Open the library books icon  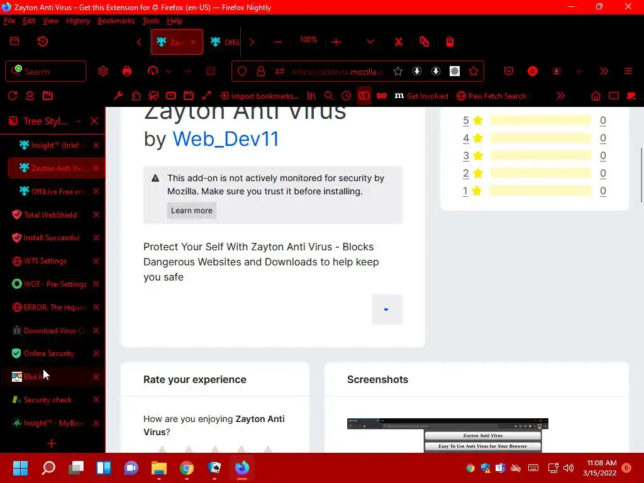tap(311, 96)
